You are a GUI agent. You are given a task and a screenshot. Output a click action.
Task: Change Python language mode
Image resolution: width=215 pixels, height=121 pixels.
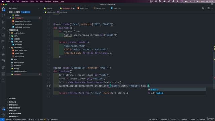[184, 120]
